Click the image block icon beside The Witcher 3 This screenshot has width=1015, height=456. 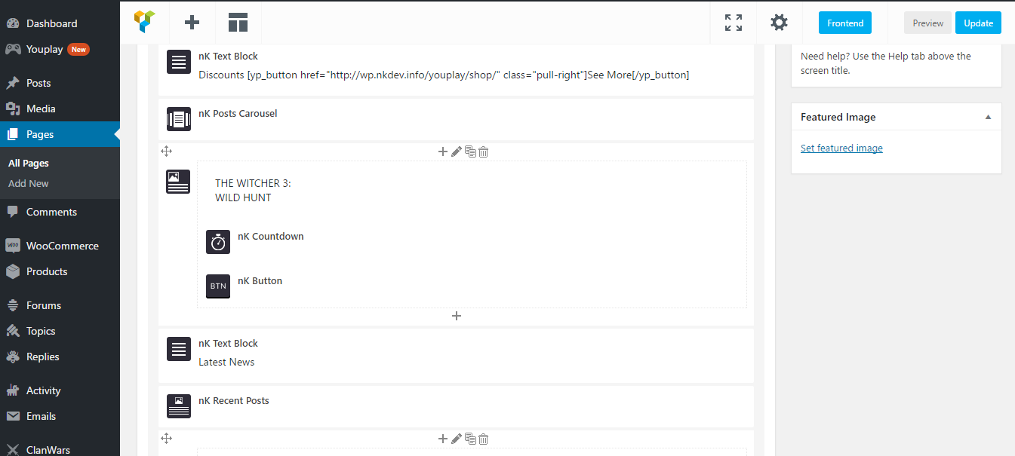178,182
